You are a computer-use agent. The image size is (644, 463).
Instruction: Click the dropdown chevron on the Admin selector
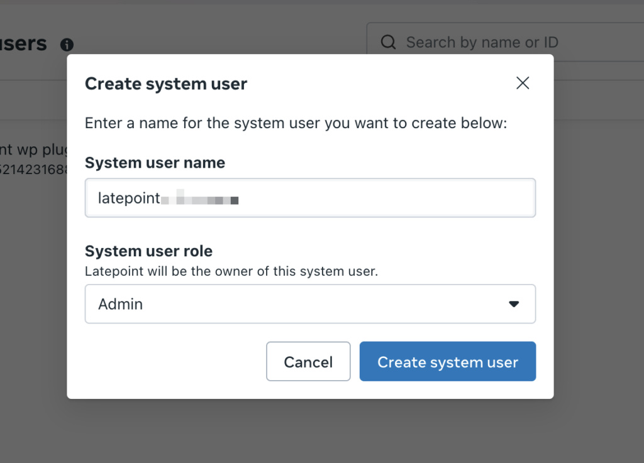(514, 303)
